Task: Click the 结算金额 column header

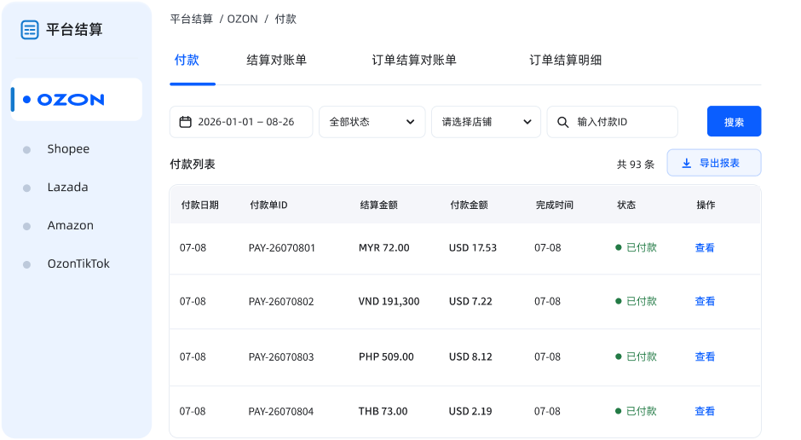Action: (378, 205)
